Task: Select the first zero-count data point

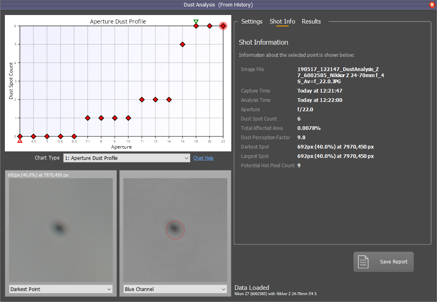Action: coord(20,136)
